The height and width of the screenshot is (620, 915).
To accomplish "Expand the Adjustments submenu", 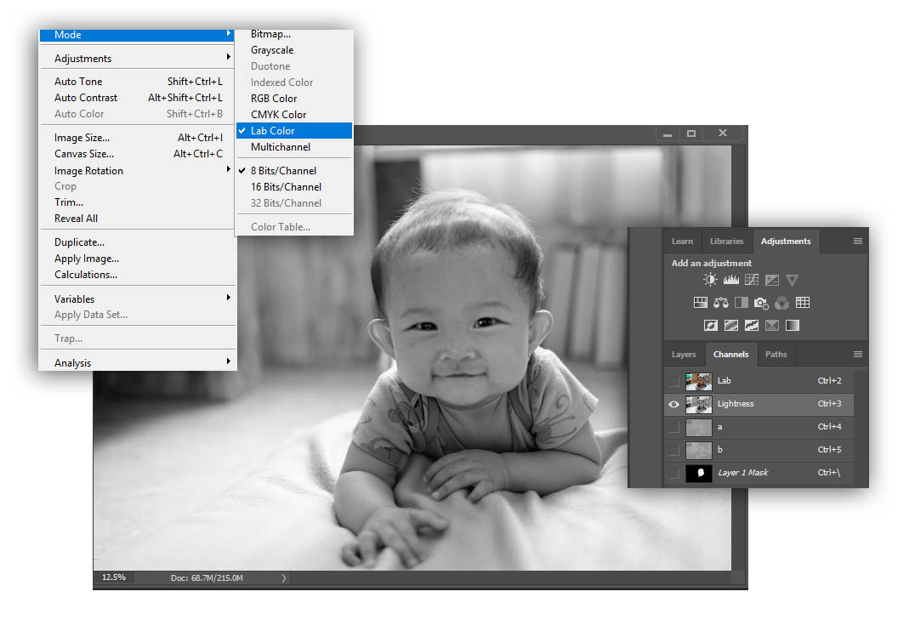I will (138, 59).
